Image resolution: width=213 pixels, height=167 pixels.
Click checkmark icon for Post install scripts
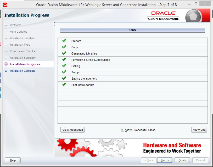pos(64,85)
